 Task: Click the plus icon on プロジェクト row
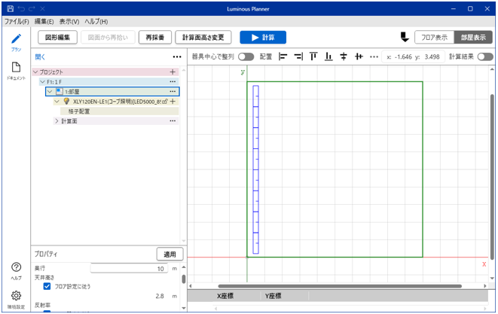click(173, 72)
